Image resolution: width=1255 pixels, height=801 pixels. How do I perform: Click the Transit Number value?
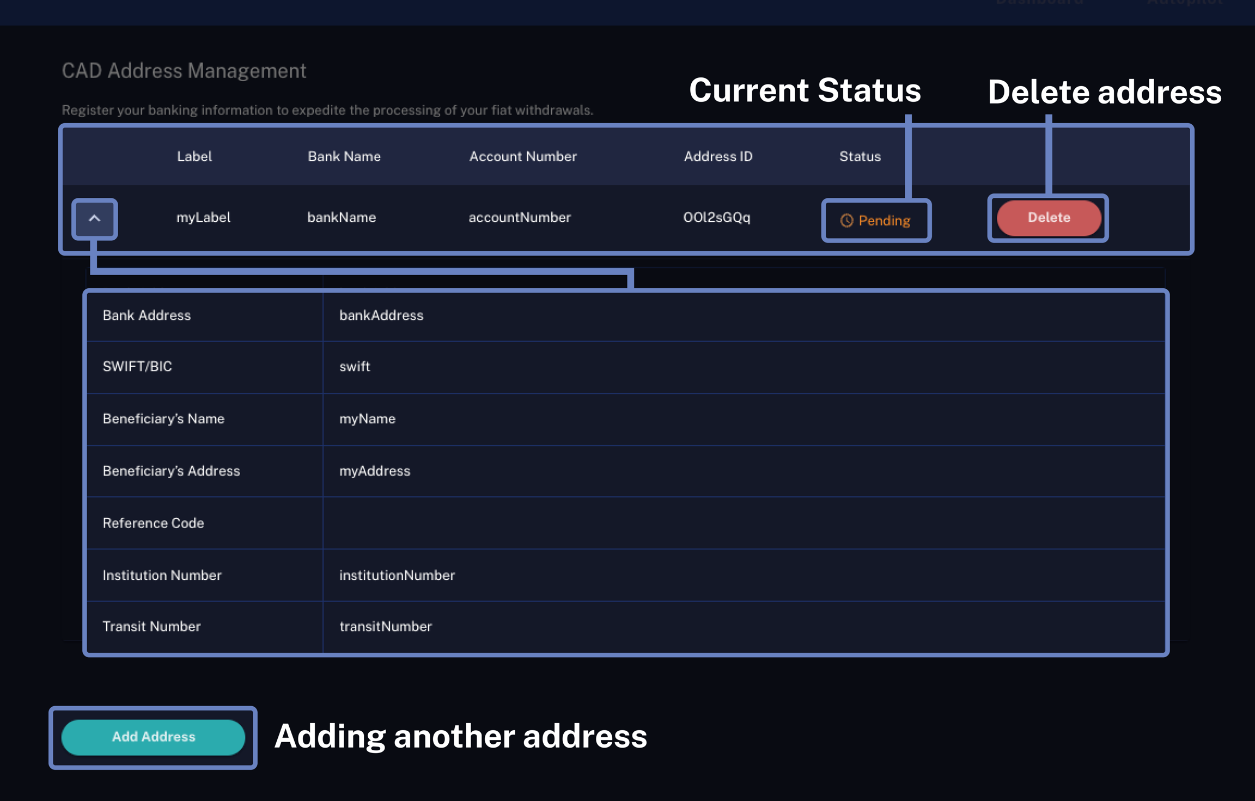[385, 627]
